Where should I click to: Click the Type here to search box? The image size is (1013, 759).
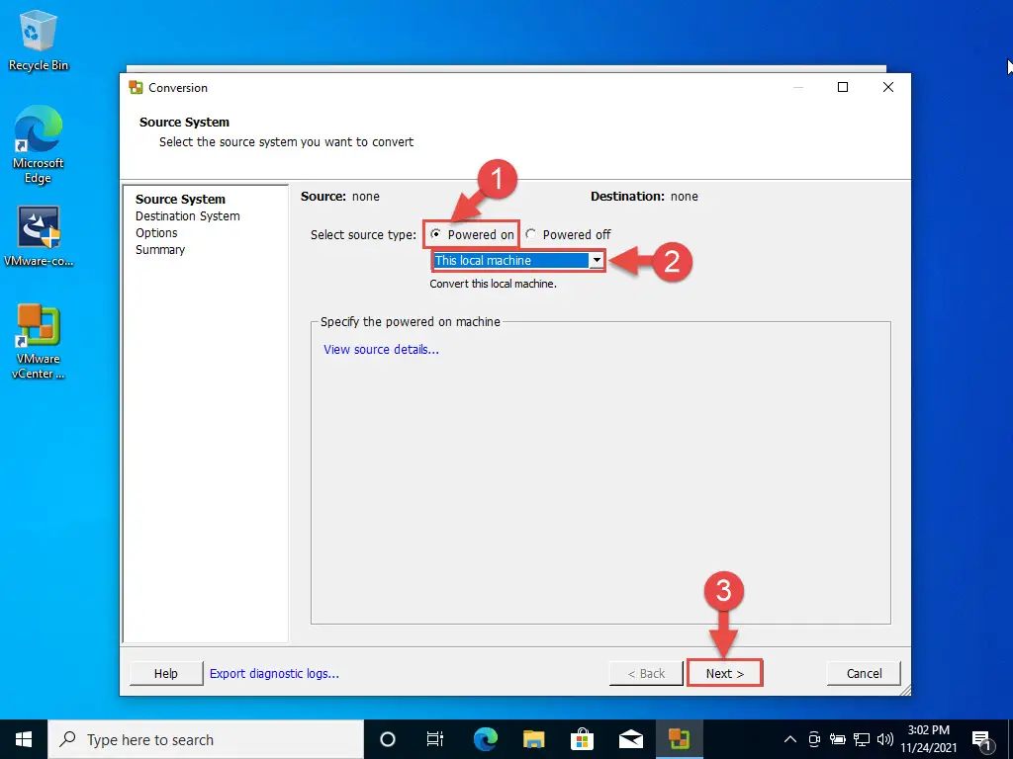tap(206, 739)
